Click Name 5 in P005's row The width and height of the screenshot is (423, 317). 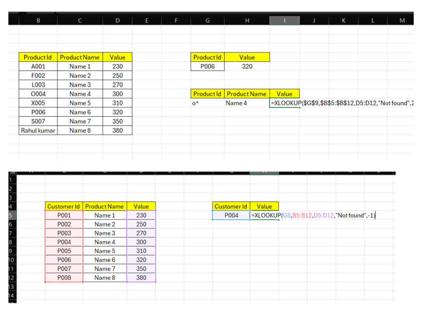104,251
